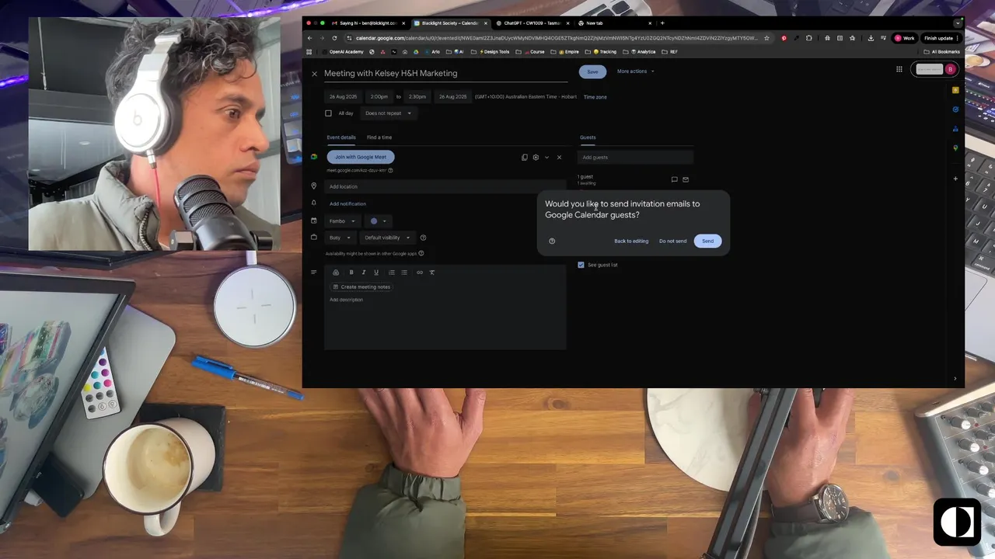Image resolution: width=995 pixels, height=559 pixels.
Task: Switch to the Event details tab
Action: [341, 137]
